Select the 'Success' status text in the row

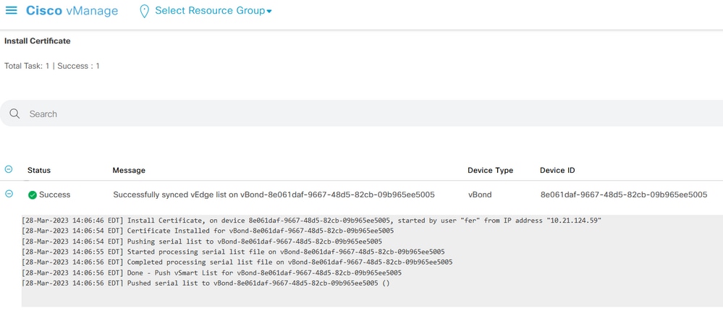pos(55,195)
